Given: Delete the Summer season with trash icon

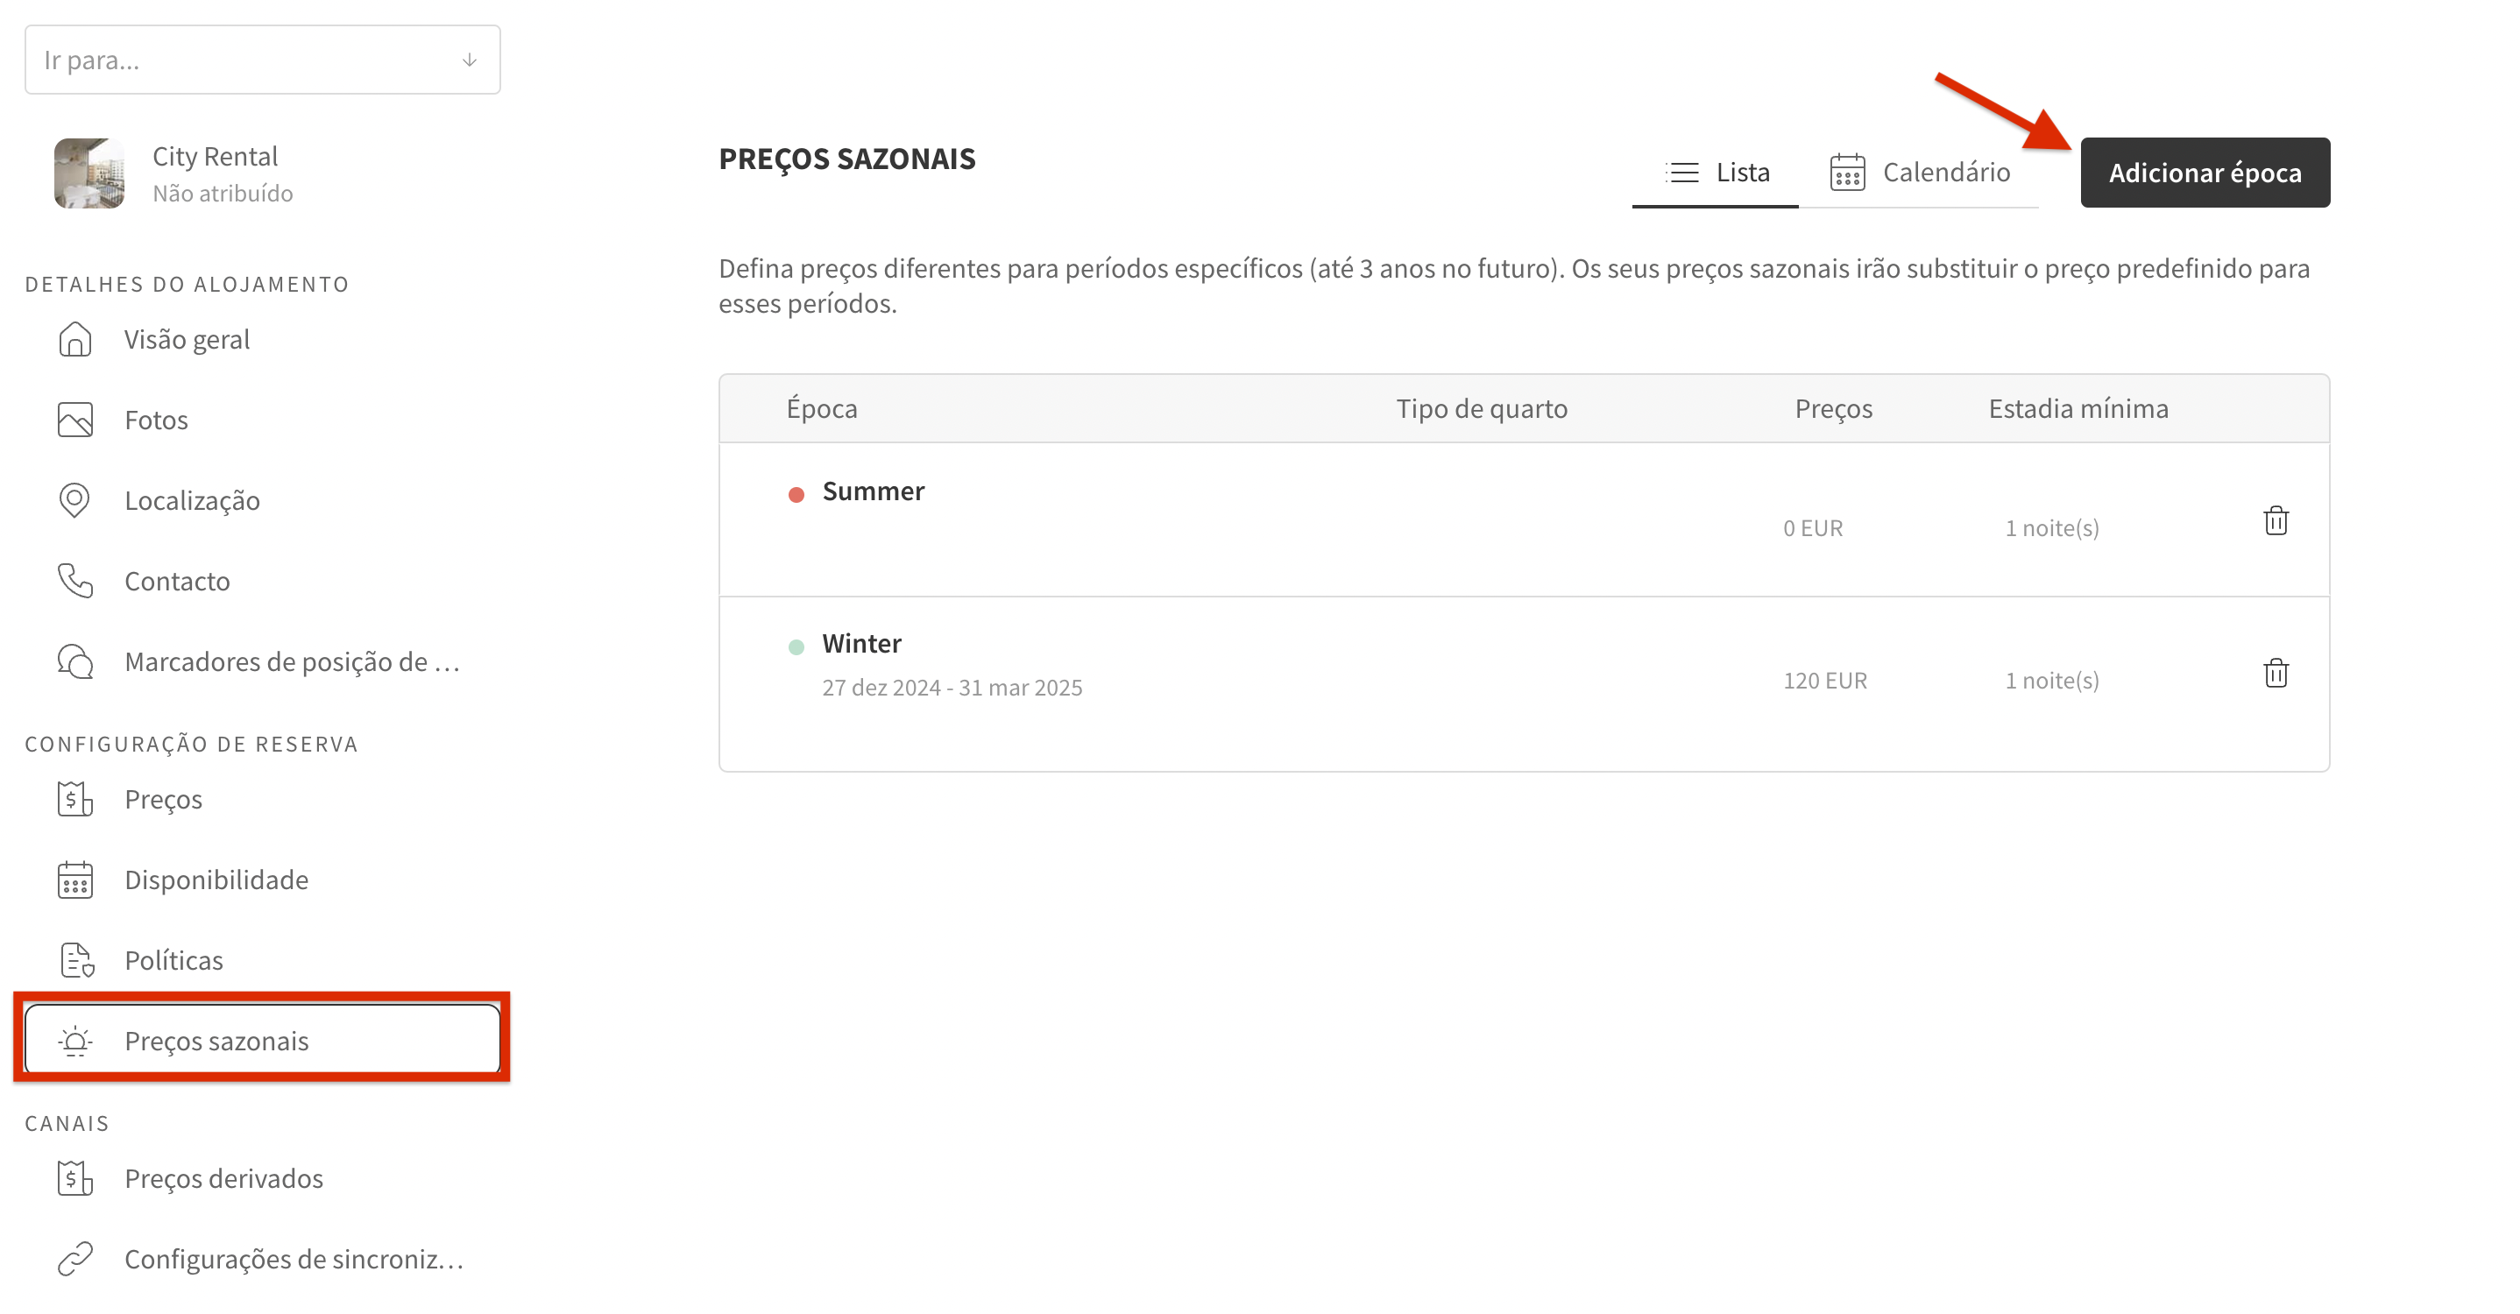Looking at the screenshot, I should 2276,520.
